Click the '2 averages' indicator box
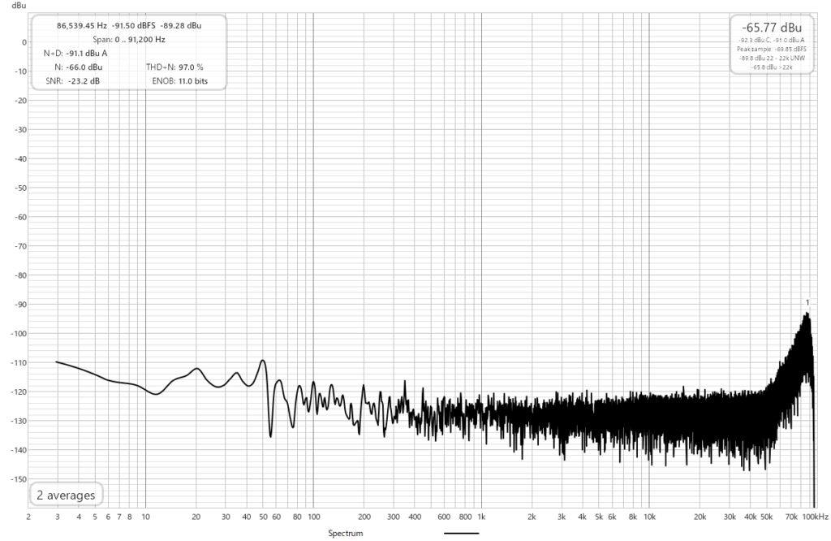 tap(66, 495)
